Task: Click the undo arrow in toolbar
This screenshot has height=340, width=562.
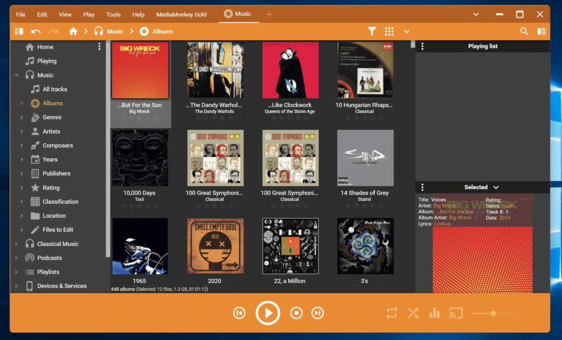Action: coord(36,31)
